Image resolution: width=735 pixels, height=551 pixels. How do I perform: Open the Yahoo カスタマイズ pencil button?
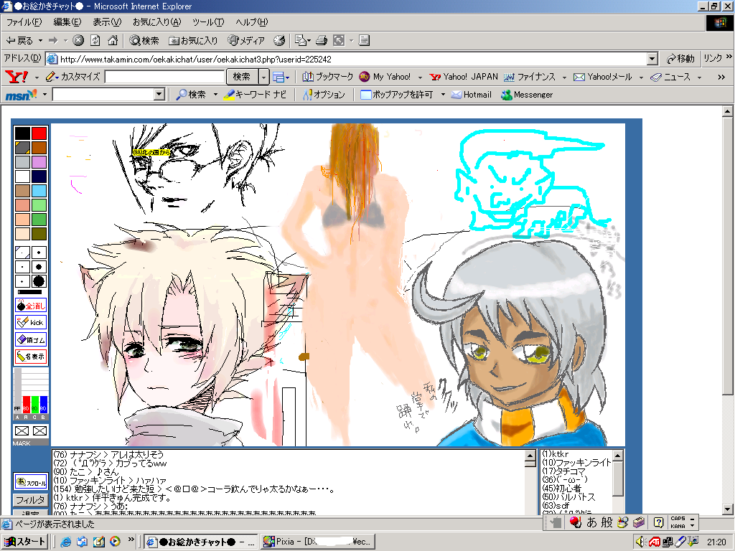(72, 76)
